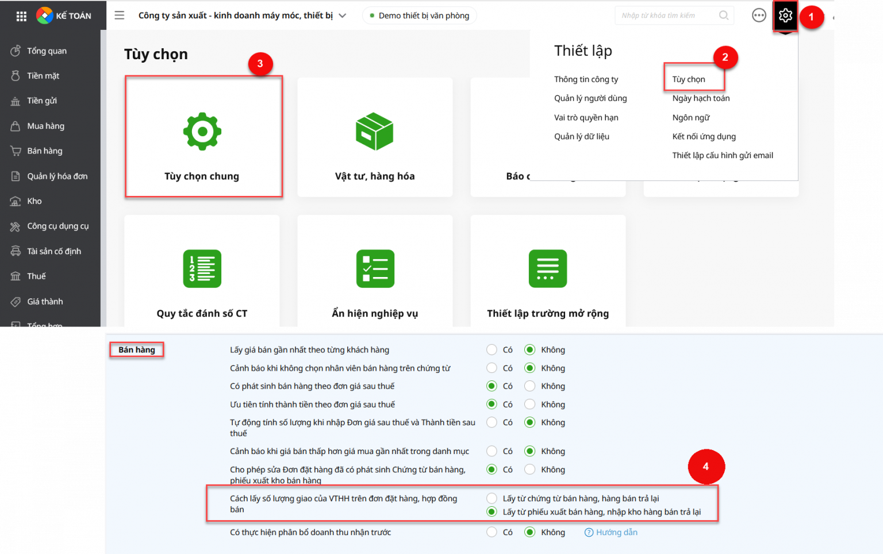883x554 pixels.
Task: Click Thiết lập cấu hình gửi email
Action: point(723,155)
